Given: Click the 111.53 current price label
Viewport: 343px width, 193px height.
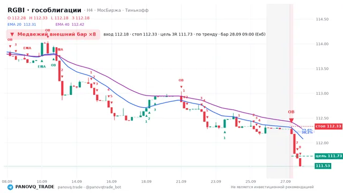Looking at the screenshot, I should point(323,166).
